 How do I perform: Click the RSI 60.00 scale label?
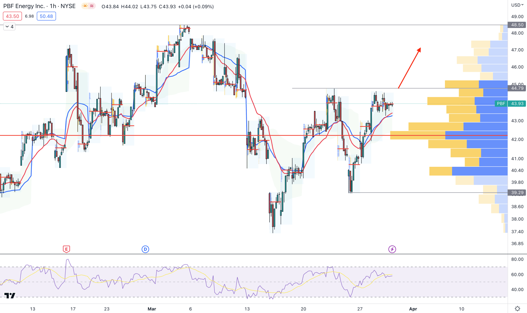click(517, 274)
